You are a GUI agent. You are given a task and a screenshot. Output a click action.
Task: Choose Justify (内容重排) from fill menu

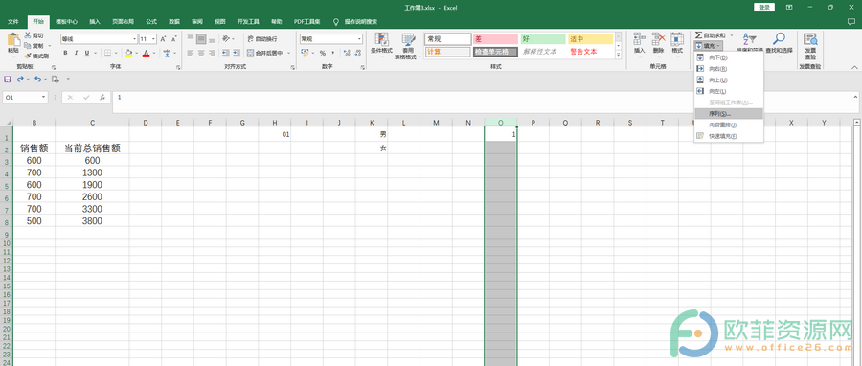tap(729, 125)
